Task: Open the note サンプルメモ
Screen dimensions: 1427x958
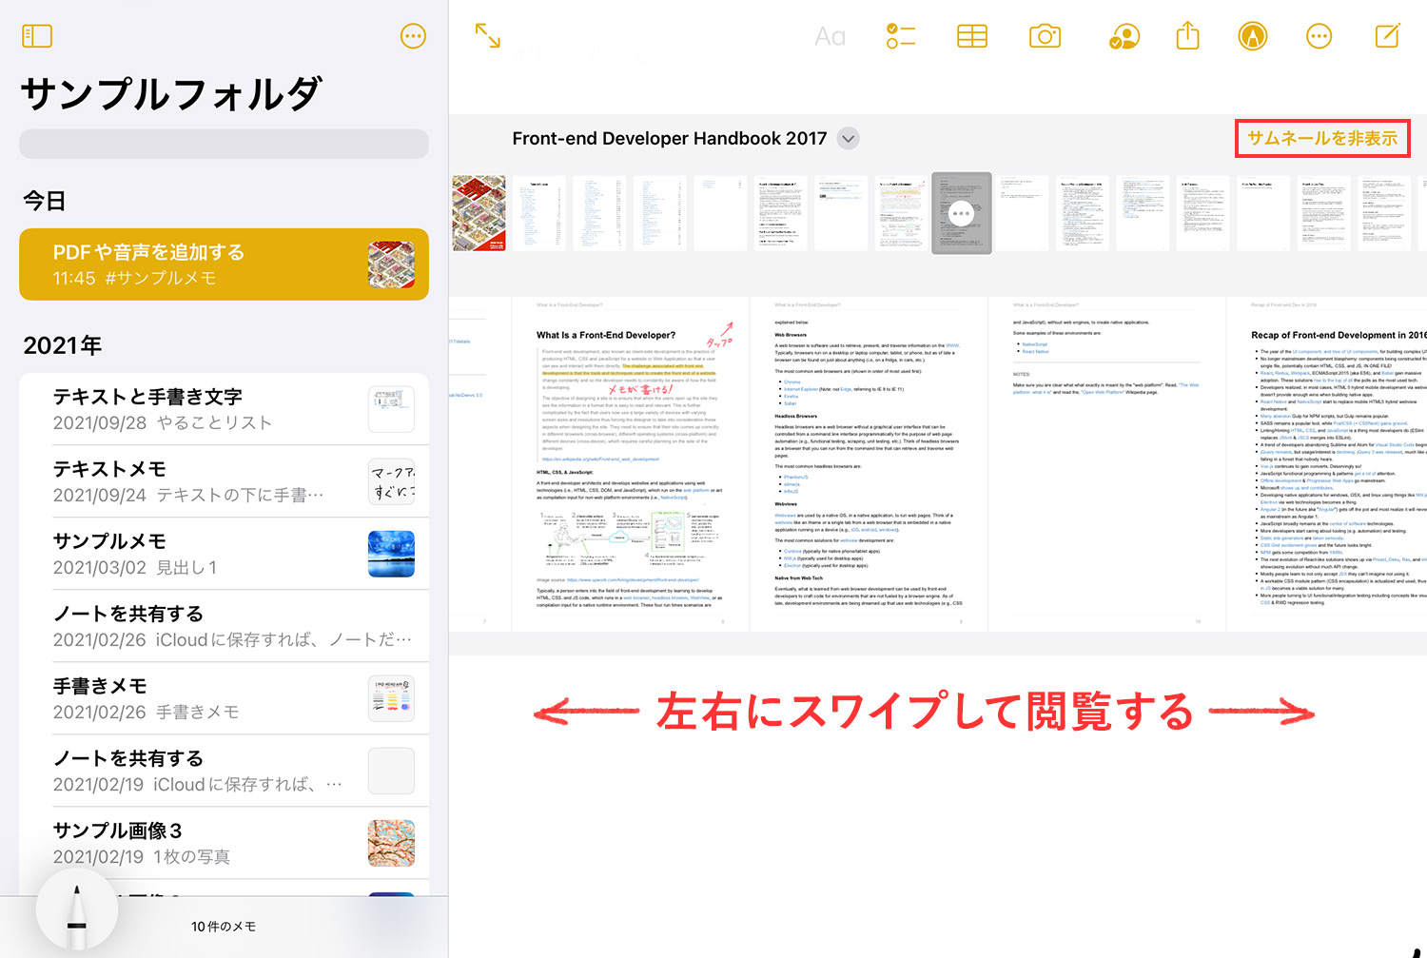Action: pos(224,554)
